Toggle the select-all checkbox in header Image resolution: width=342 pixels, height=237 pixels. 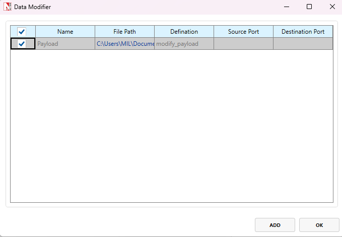[x=22, y=32]
